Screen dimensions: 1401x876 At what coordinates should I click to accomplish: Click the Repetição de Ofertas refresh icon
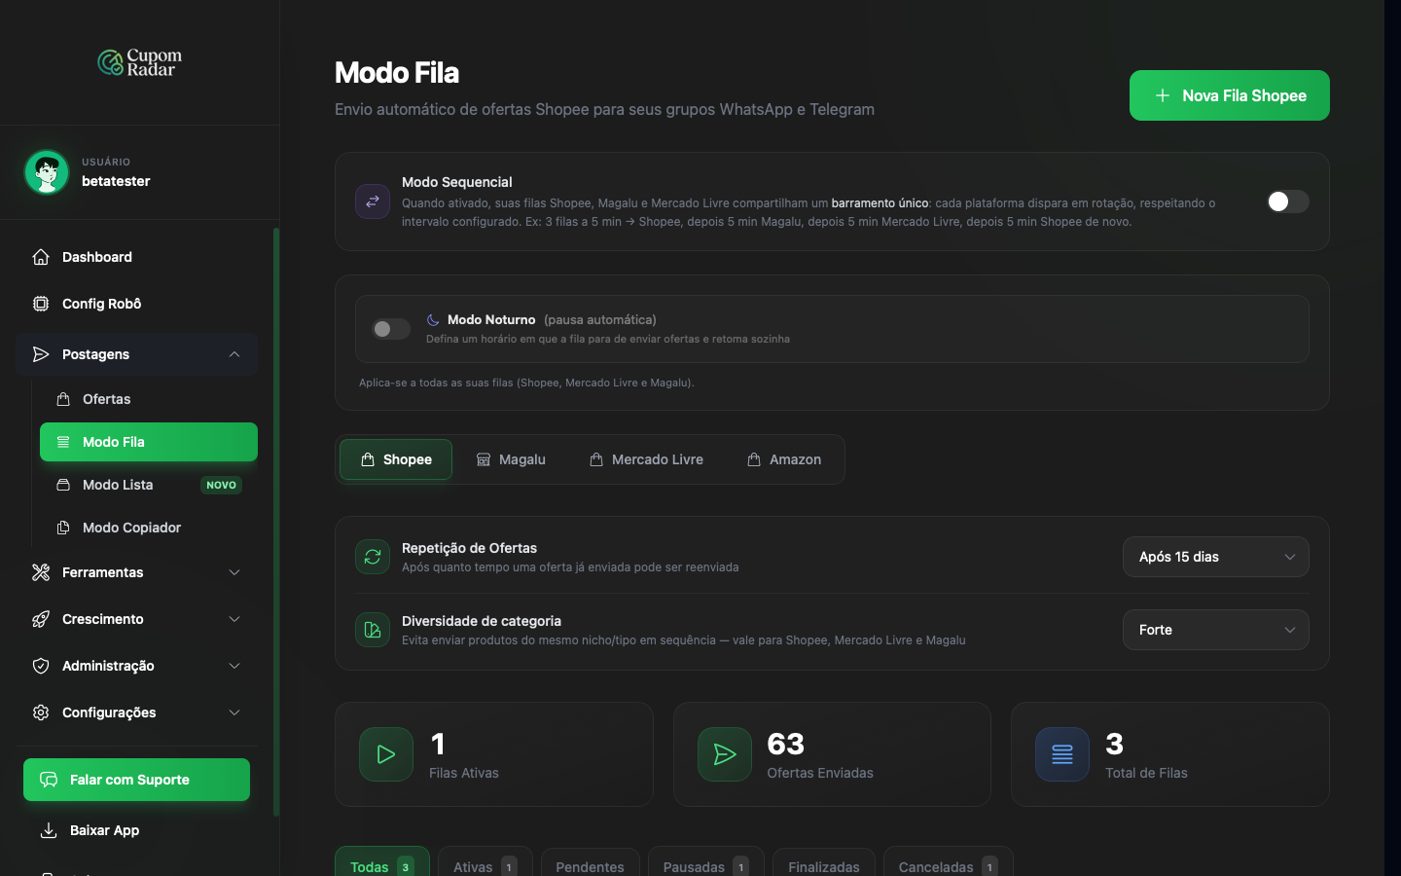373,557
